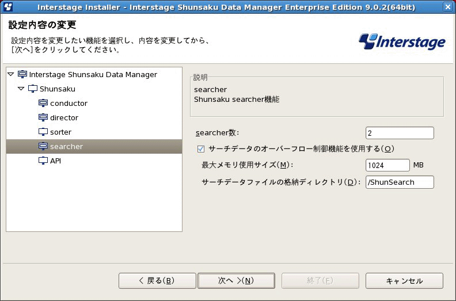The image size is (456, 301).
Task: Collapse the Shunsaku tree node
Action: point(21,89)
